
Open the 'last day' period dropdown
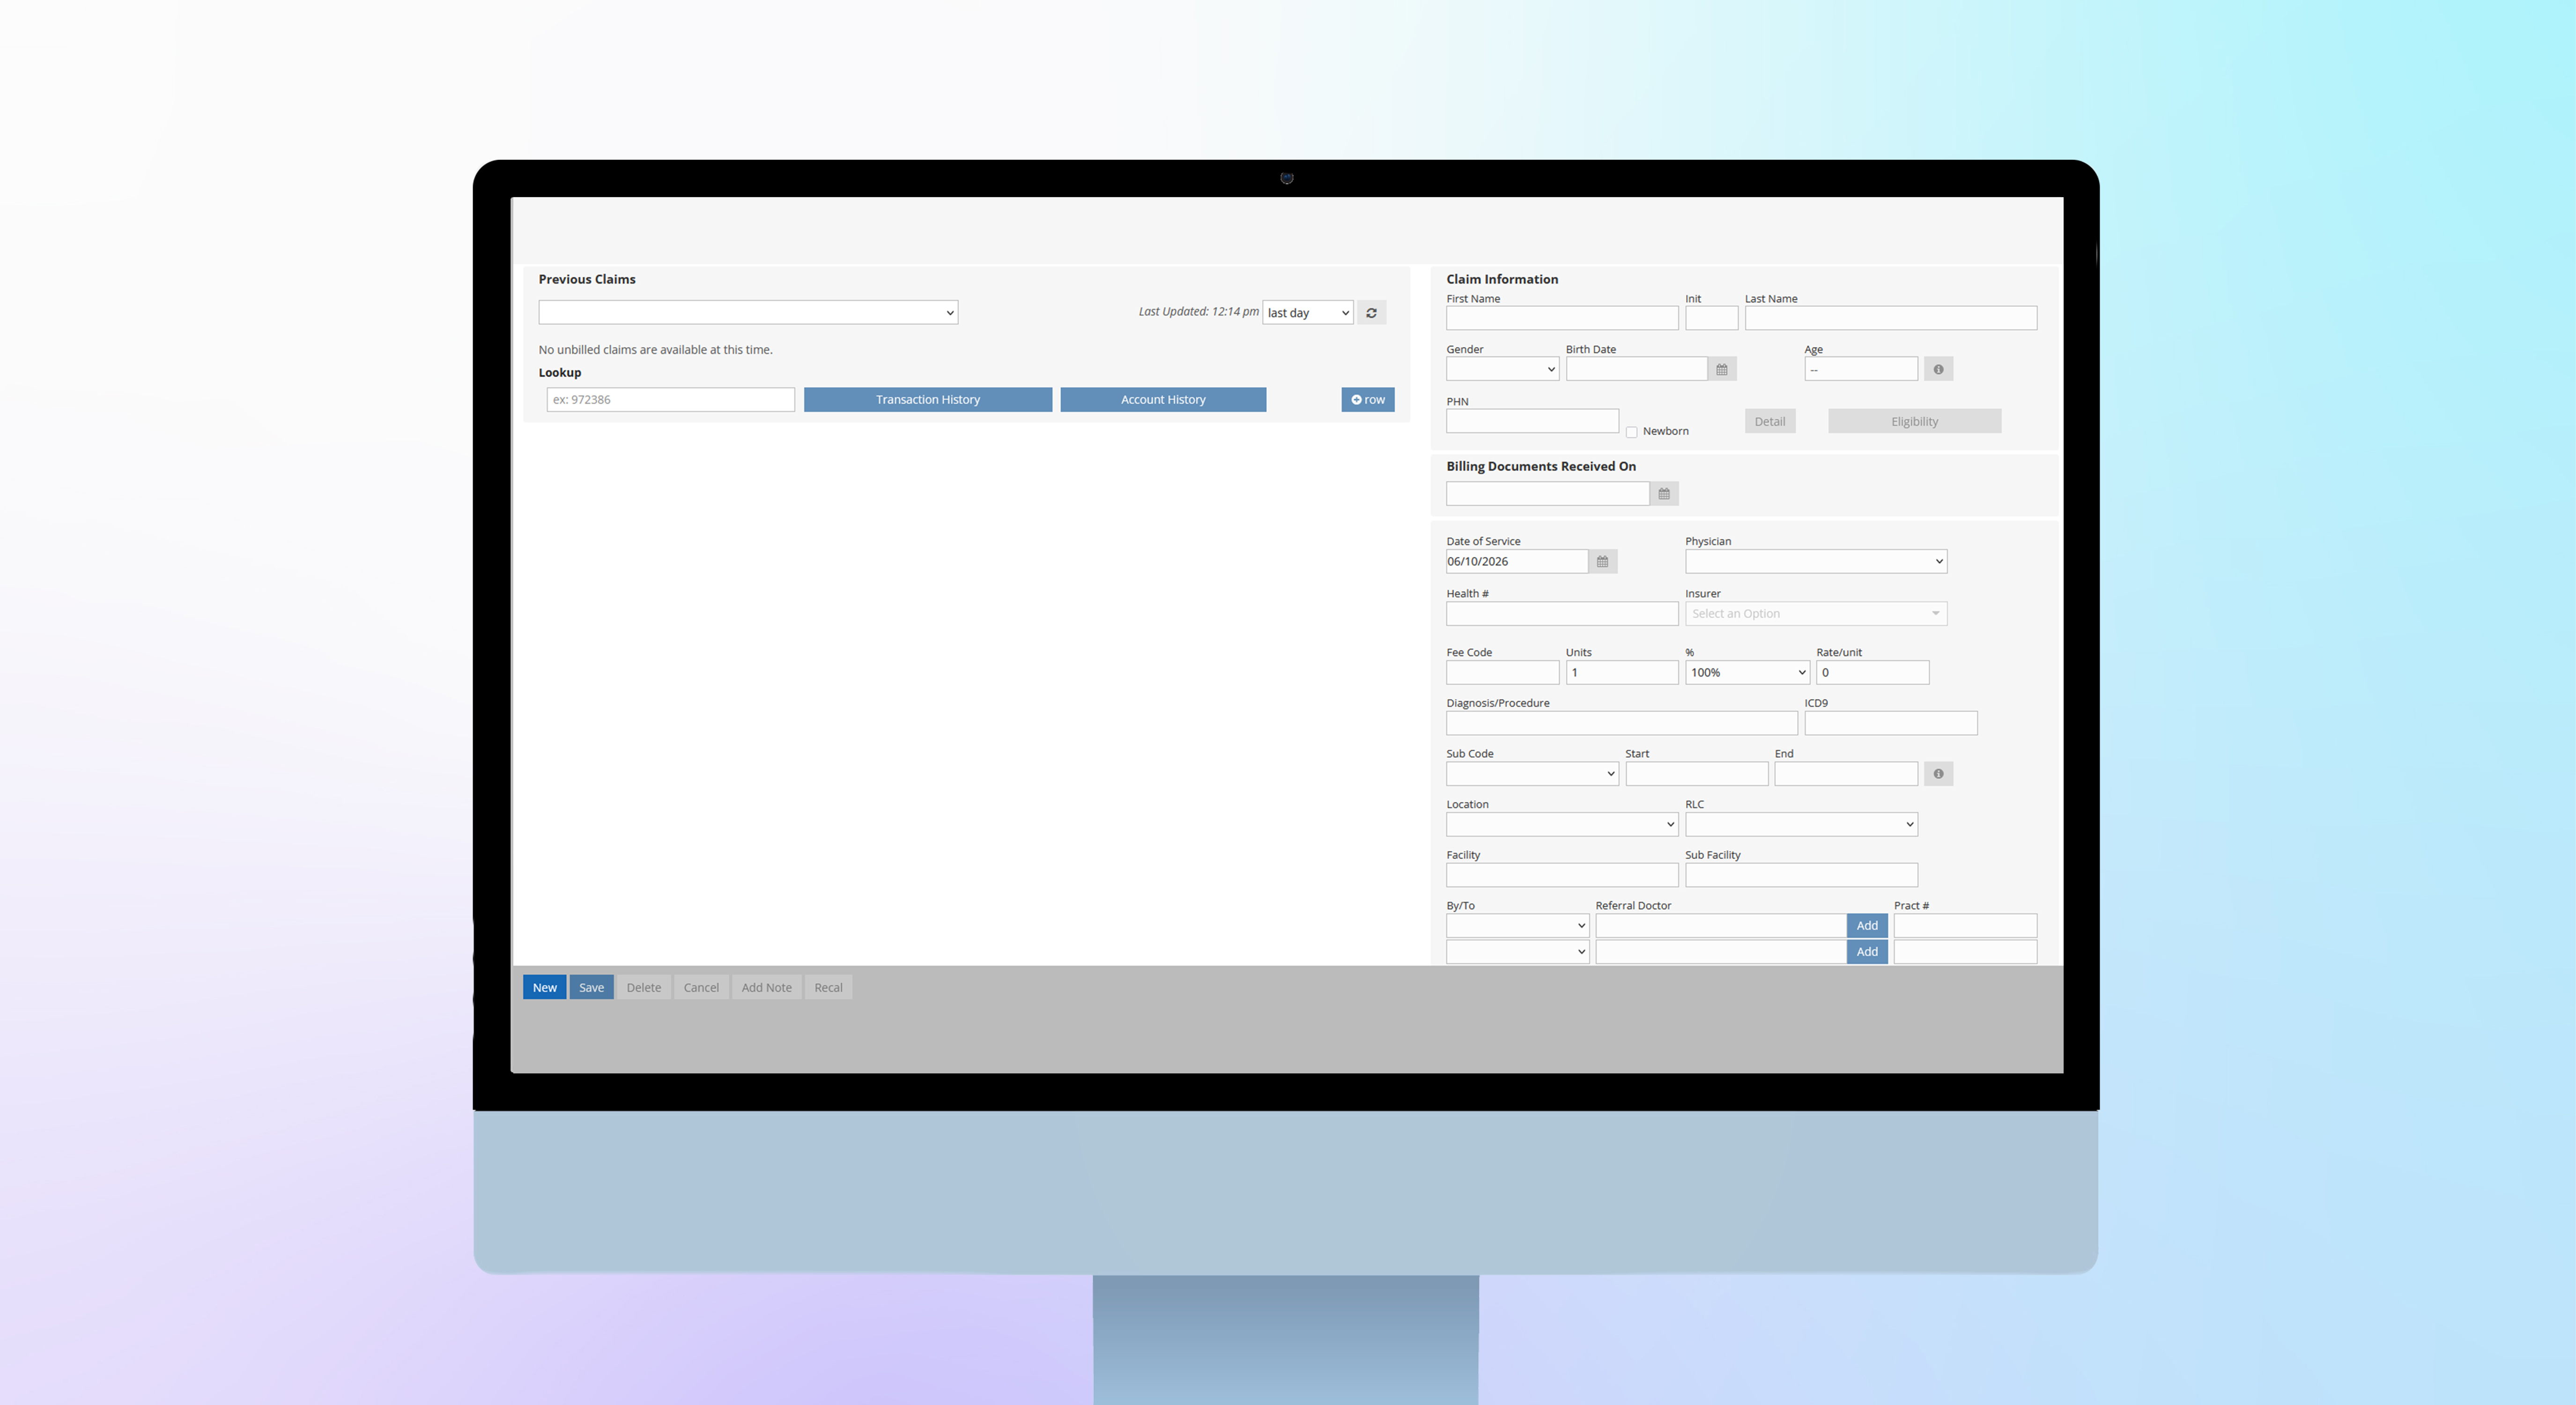(1308, 313)
